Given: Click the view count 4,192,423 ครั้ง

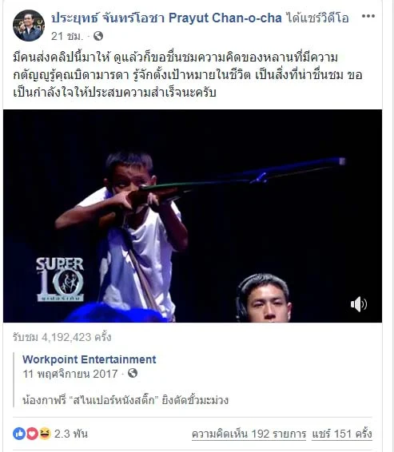Looking at the screenshot, I should [62, 337].
